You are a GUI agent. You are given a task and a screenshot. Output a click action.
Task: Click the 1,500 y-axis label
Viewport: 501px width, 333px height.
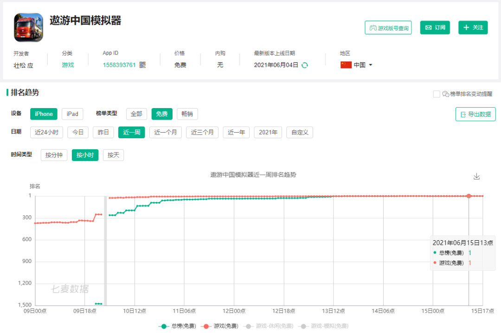(x=25, y=305)
